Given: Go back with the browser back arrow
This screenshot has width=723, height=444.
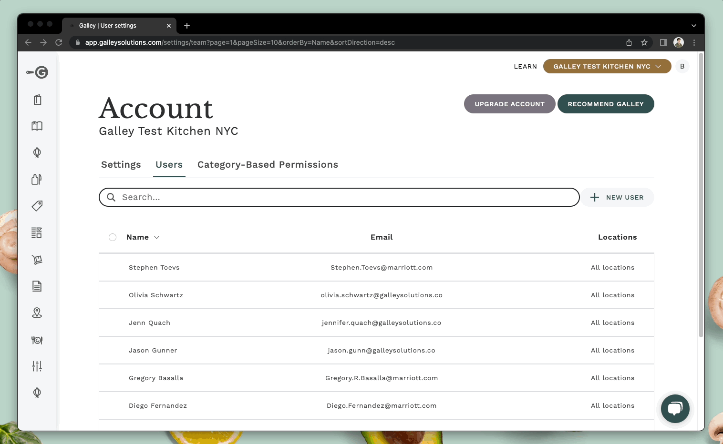Looking at the screenshot, I should tap(28, 42).
